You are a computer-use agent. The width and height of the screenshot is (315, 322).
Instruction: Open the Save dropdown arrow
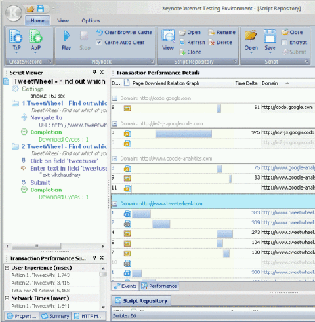click(270, 53)
